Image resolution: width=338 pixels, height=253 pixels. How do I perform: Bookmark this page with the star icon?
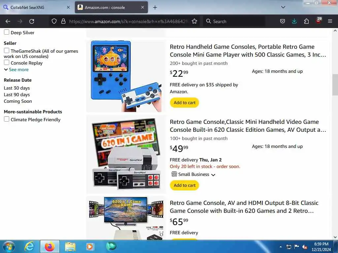[x=194, y=21]
